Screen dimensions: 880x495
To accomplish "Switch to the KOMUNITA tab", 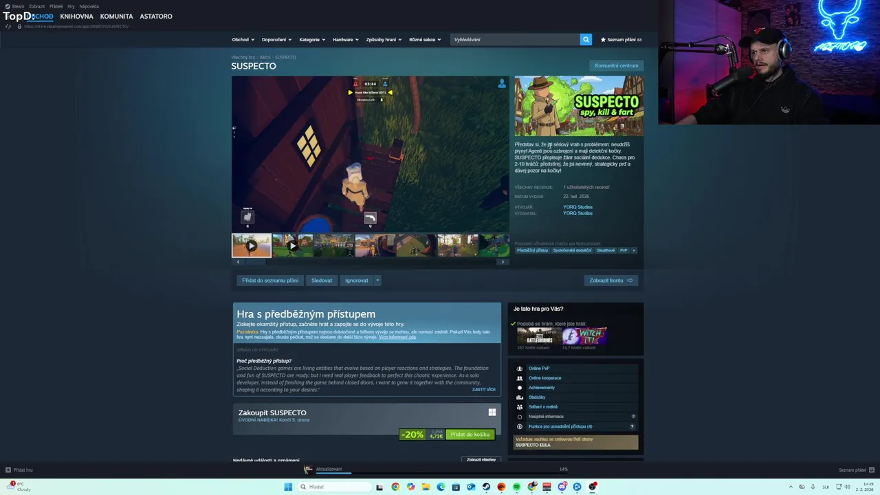I will 116,16.
